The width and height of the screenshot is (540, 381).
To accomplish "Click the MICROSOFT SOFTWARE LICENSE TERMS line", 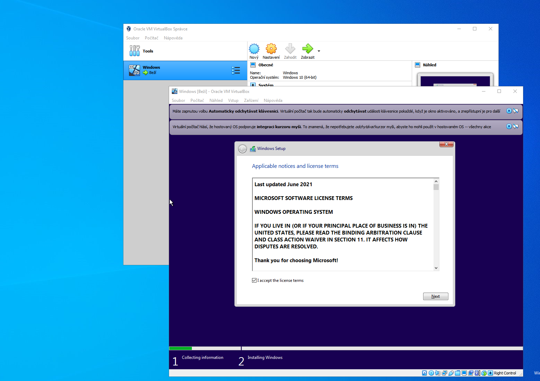I will [x=304, y=198].
